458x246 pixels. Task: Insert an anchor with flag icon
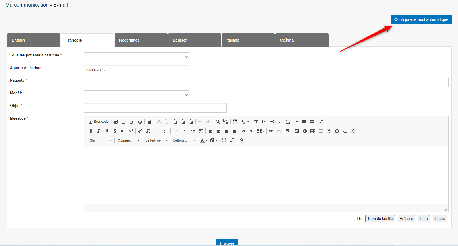(x=287, y=131)
